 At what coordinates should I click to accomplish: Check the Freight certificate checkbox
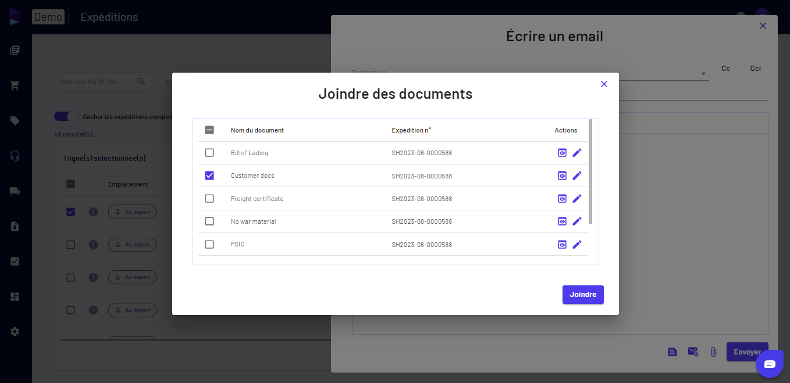coord(209,199)
